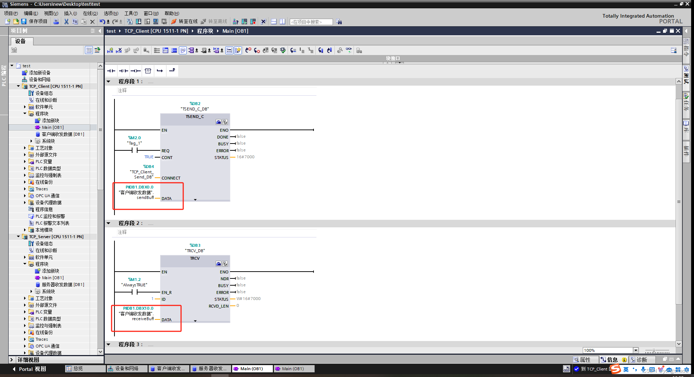Insert a normally closed contact
694x377 pixels.
point(123,71)
